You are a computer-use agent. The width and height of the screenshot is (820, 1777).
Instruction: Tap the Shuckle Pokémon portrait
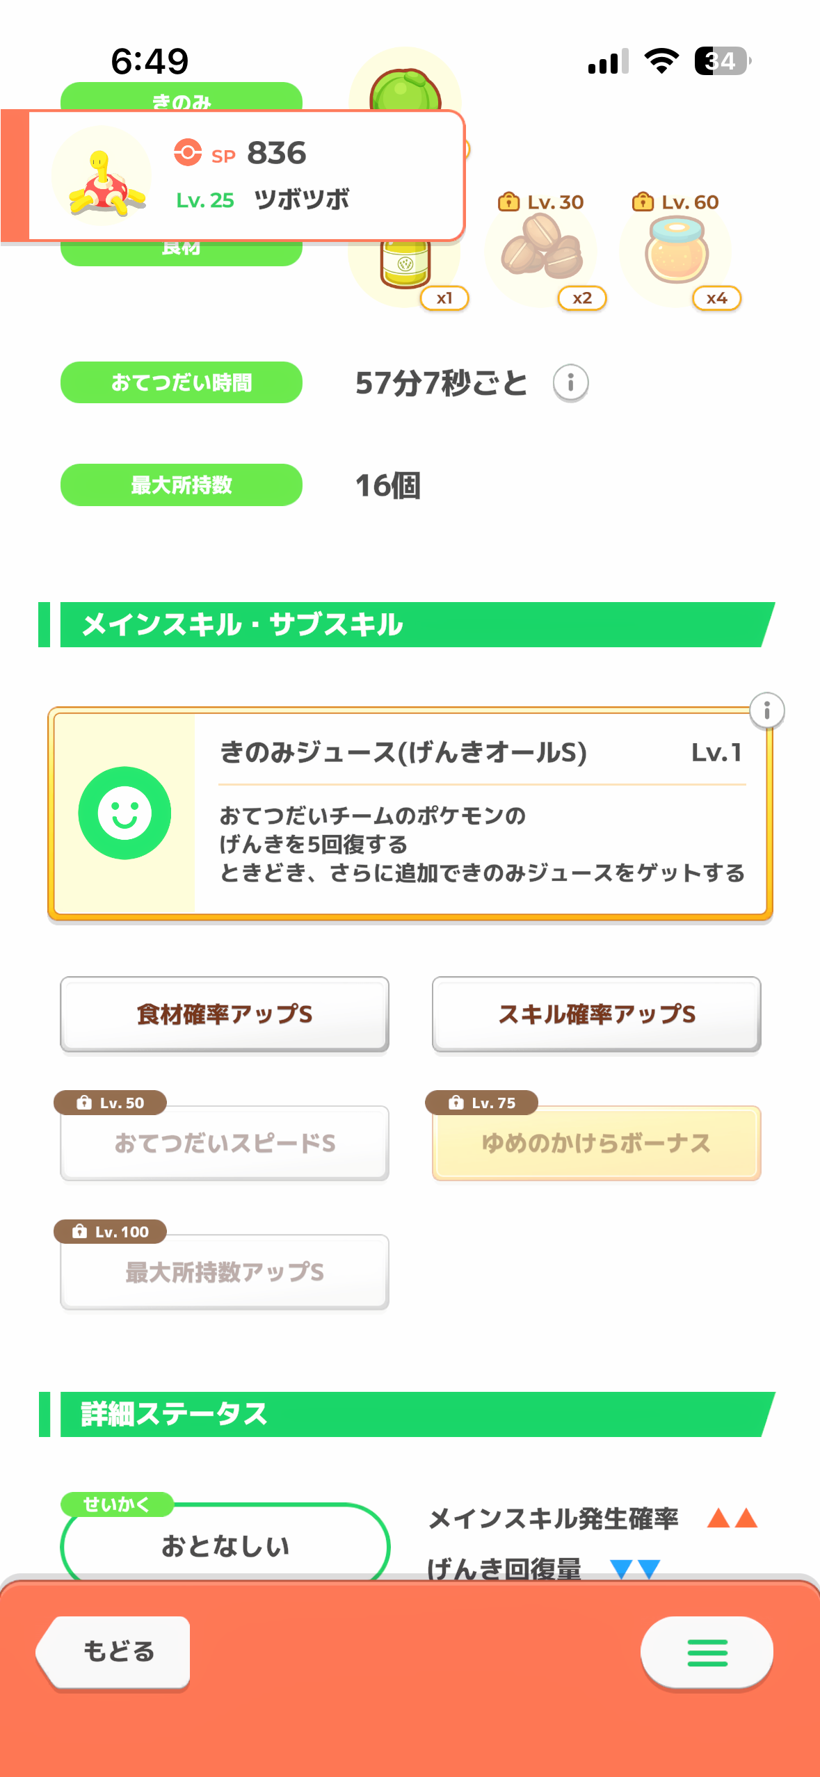pos(103,178)
